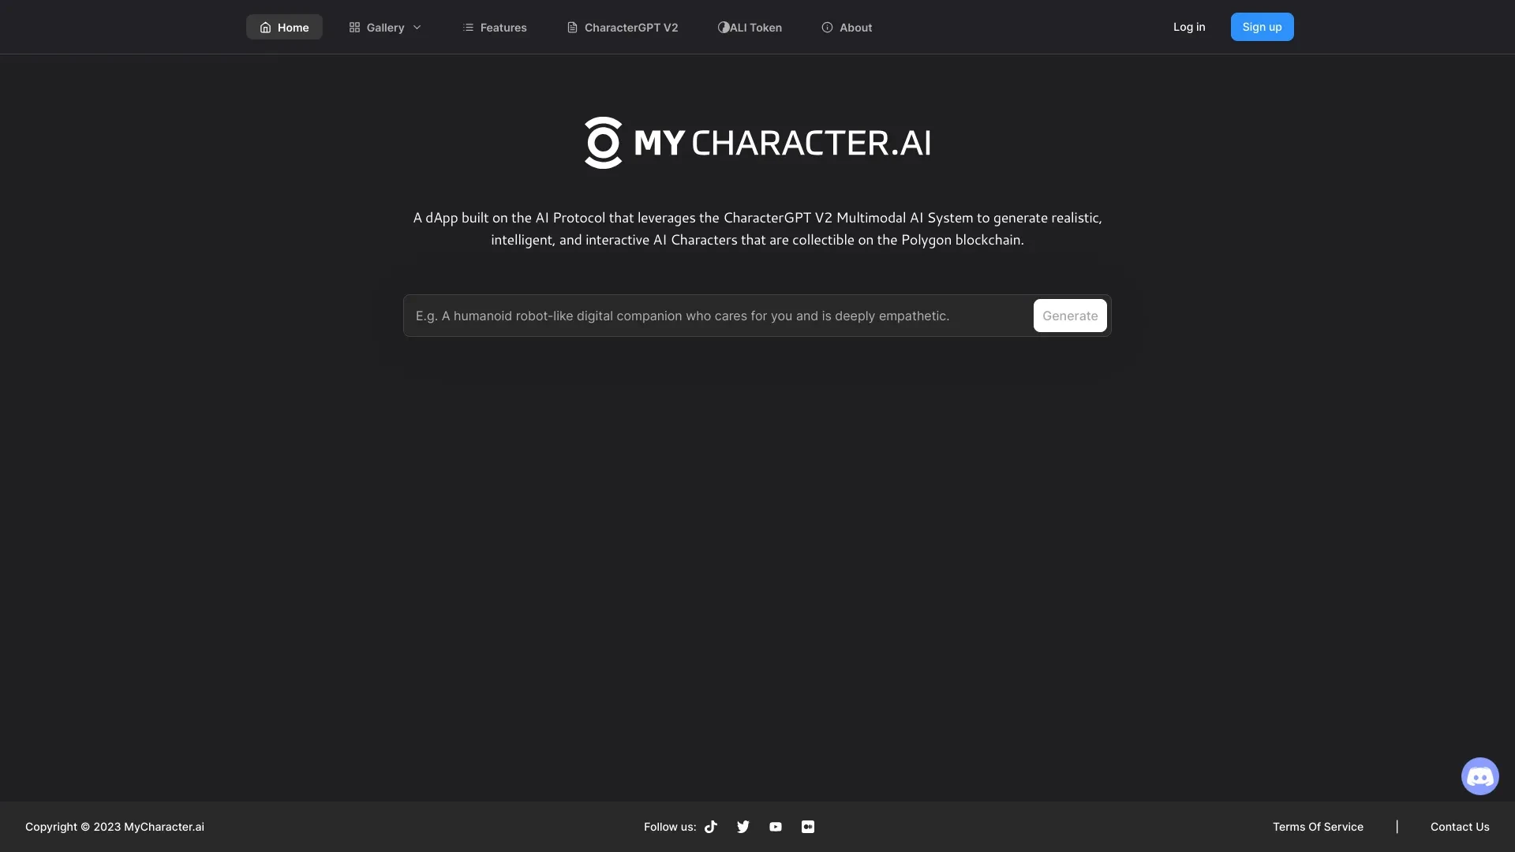Image resolution: width=1515 pixels, height=852 pixels.
Task: Select the YouTube follow icon
Action: pyautogui.click(x=776, y=826)
